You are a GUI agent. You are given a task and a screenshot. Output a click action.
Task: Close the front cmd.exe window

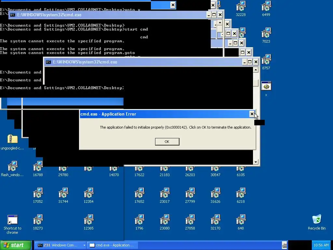256,62
